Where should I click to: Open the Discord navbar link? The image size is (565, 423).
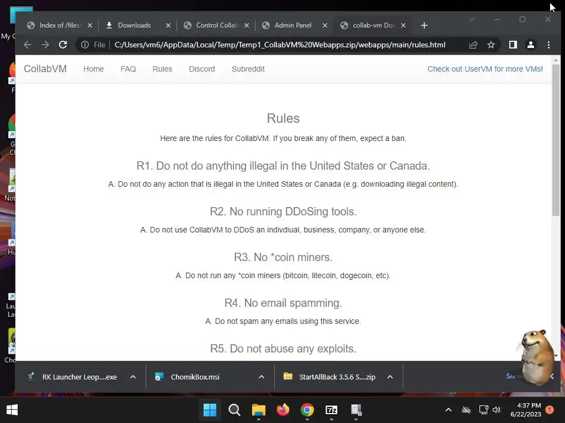tap(202, 69)
